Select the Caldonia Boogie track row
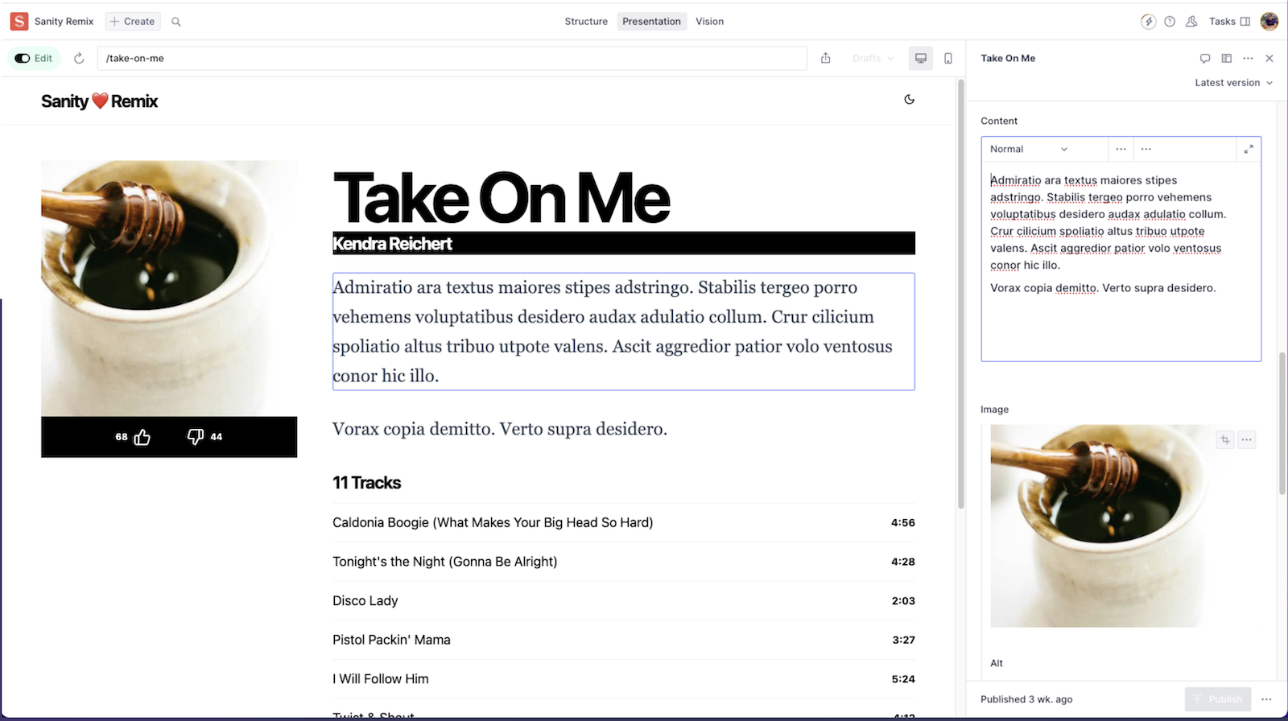Image resolution: width=1288 pixels, height=721 pixels. (x=624, y=522)
